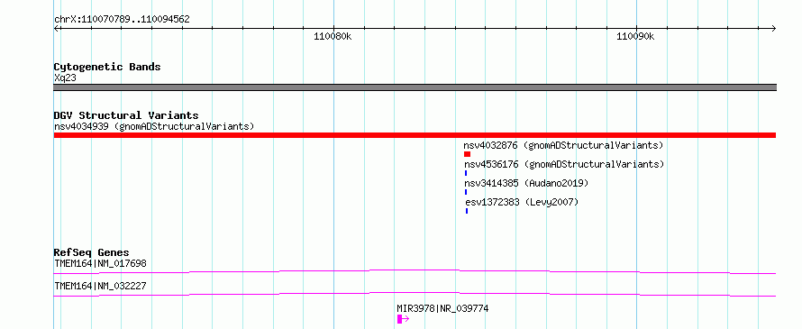This screenshot has width=802, height=329.
Task: Select the nsv4032876 red variant block
Action: [467, 154]
